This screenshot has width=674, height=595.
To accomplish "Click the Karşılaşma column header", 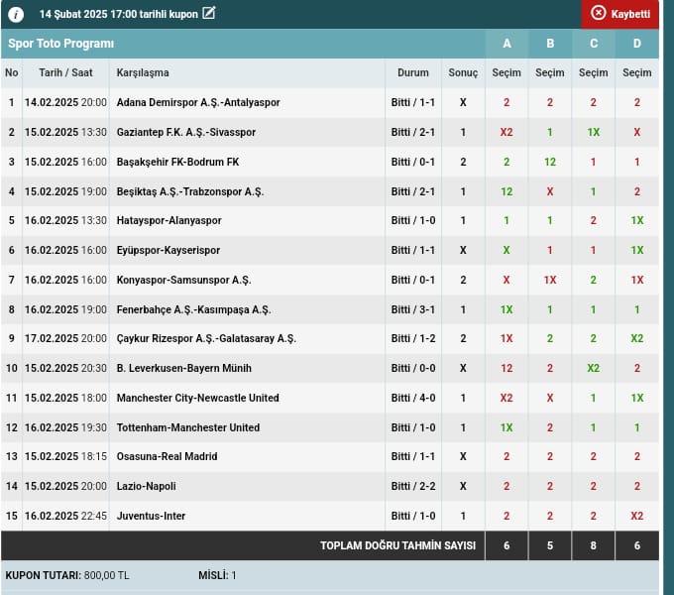I will tap(143, 73).
